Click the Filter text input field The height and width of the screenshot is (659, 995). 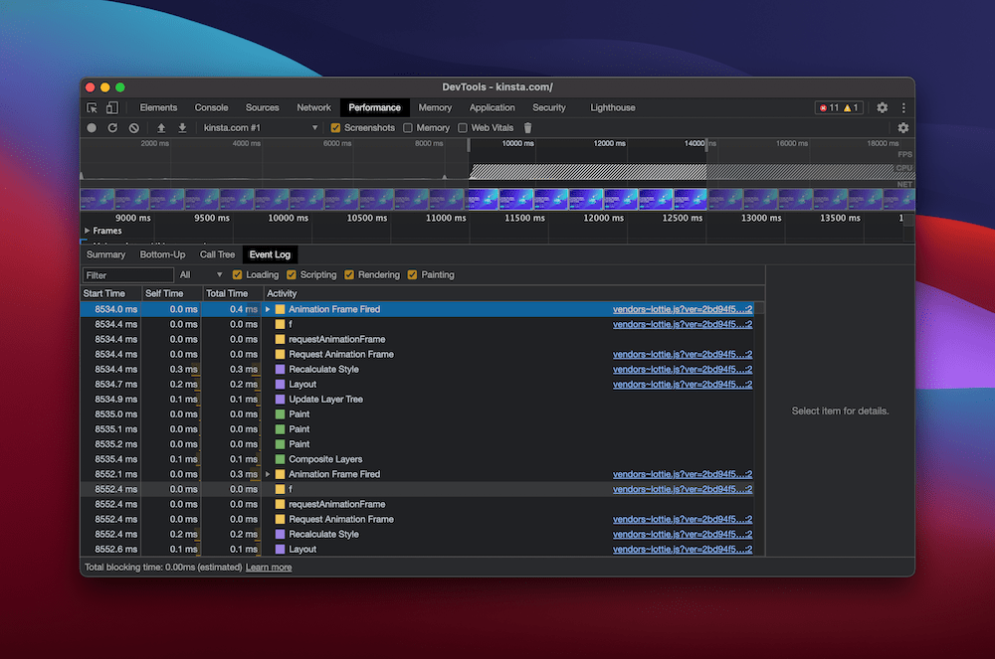click(x=127, y=275)
